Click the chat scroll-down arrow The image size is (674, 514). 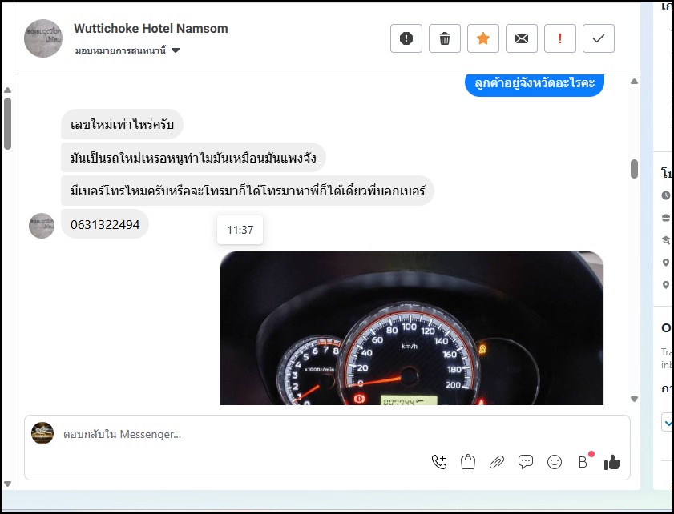coord(634,399)
